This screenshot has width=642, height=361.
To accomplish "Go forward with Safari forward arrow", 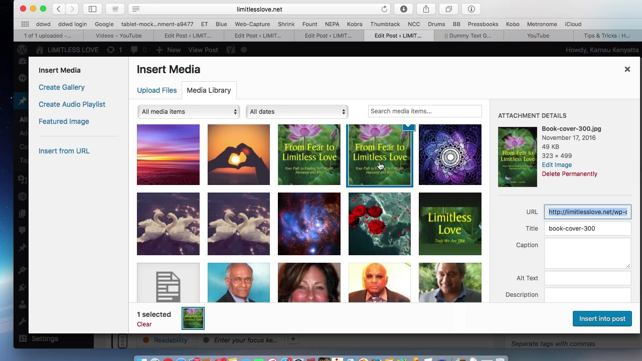I will [72, 9].
